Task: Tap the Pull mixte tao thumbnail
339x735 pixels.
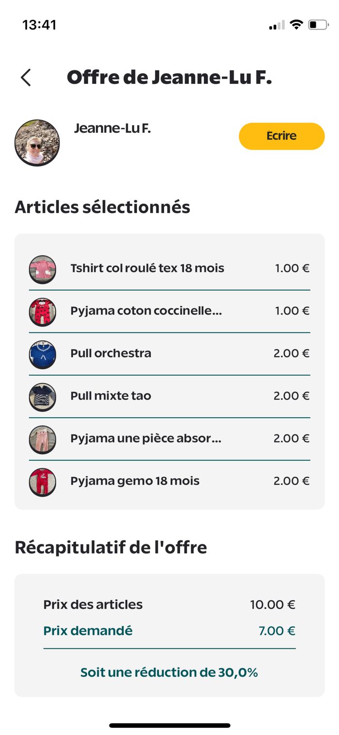Action: coord(43,397)
